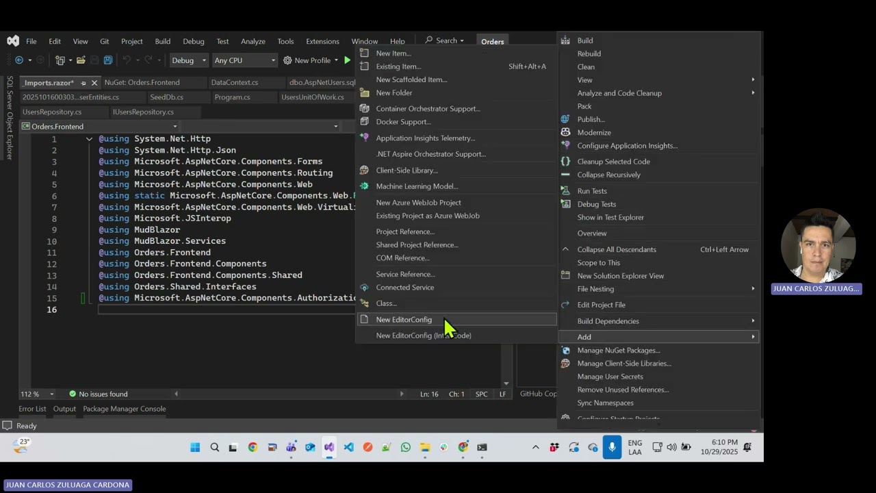Click the Search box in title bar
The image size is (876, 493).
[445, 41]
